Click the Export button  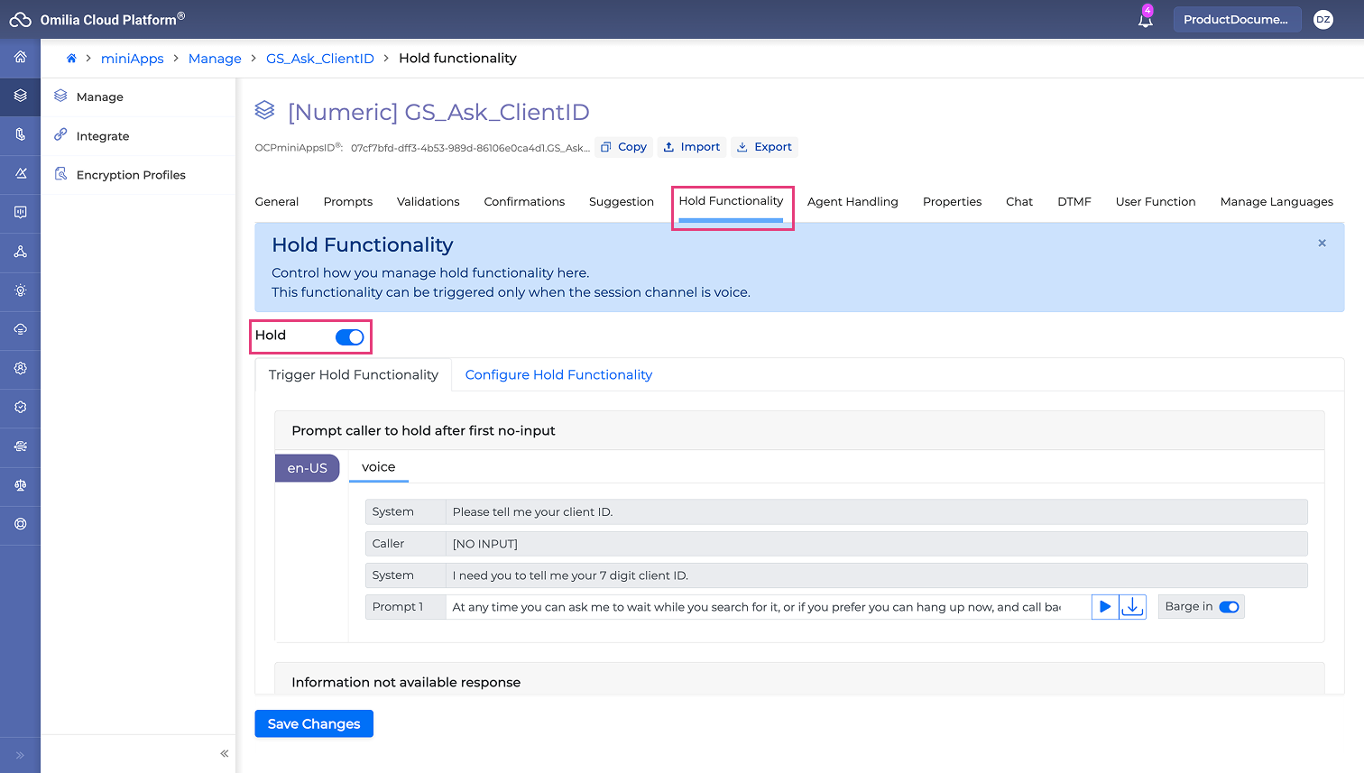click(764, 147)
